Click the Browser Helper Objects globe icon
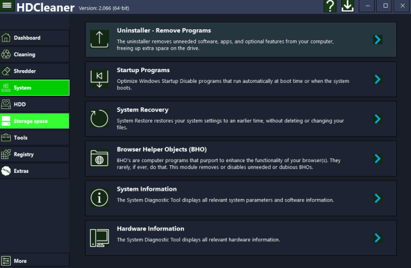Image resolution: width=411 pixels, height=268 pixels. 100,158
